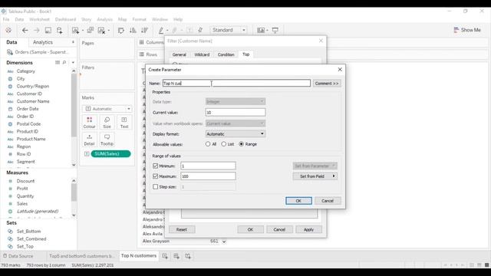Toggle the Maximum checkbox

point(155,176)
